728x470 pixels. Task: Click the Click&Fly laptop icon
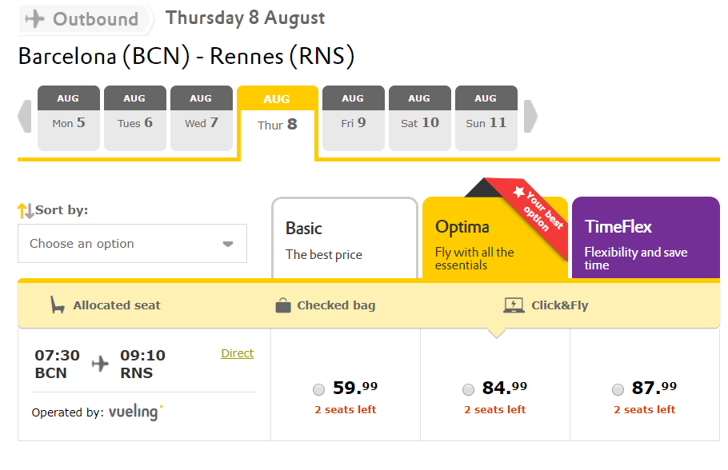click(514, 305)
